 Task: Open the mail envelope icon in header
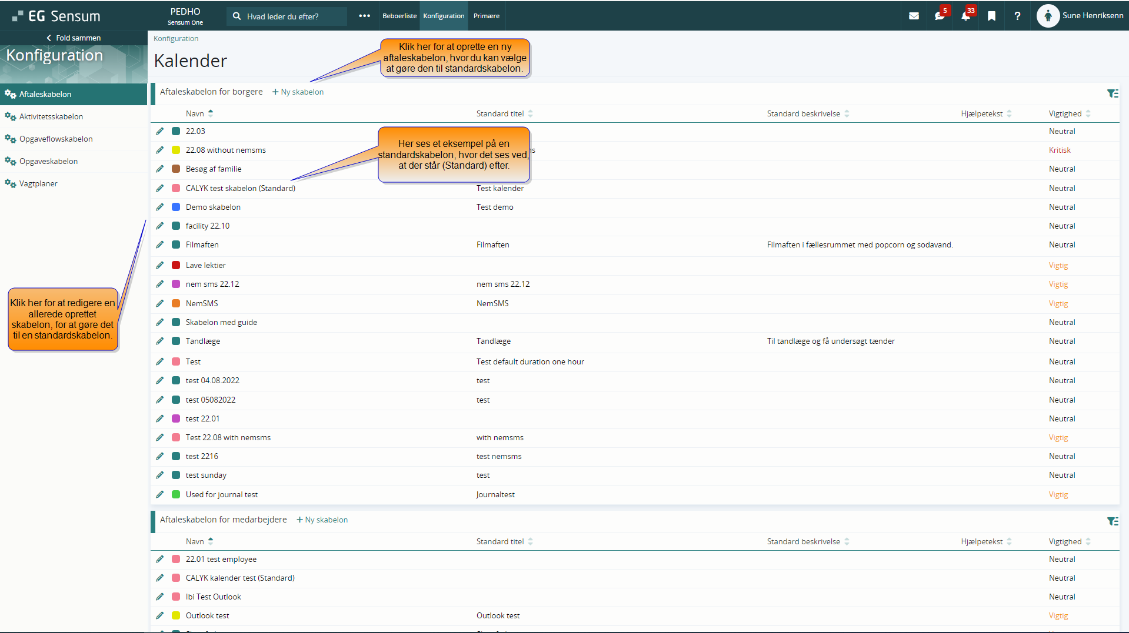click(x=913, y=16)
